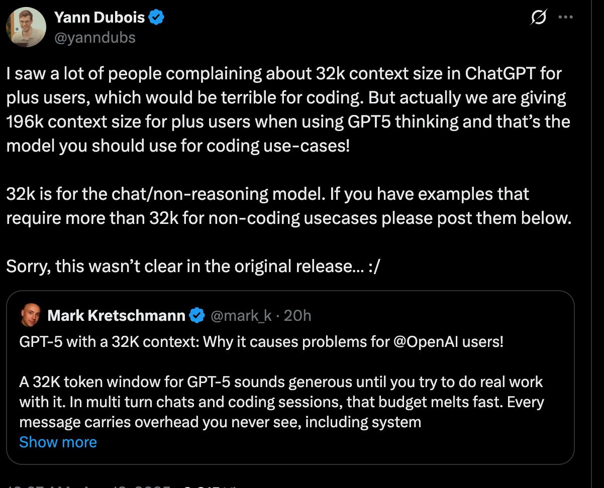This screenshot has width=604, height=488.
Task: Click Yann Dubois's blue verified badge
Action: (x=157, y=18)
